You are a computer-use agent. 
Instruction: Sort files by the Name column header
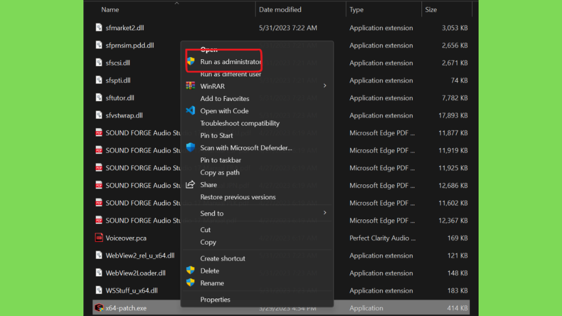click(110, 10)
